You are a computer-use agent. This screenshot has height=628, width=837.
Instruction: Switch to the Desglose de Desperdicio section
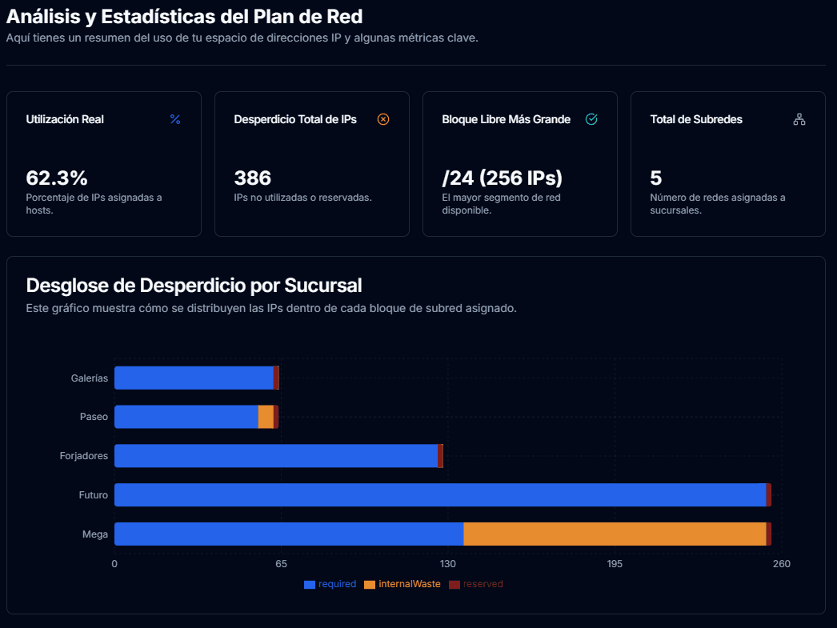(x=195, y=285)
